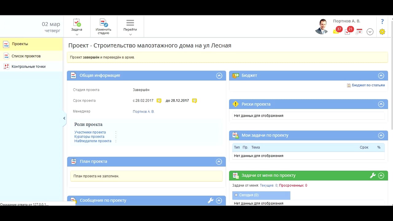Click the Риски проекта warning icon
This screenshot has height=221, width=393.
(x=235, y=104)
